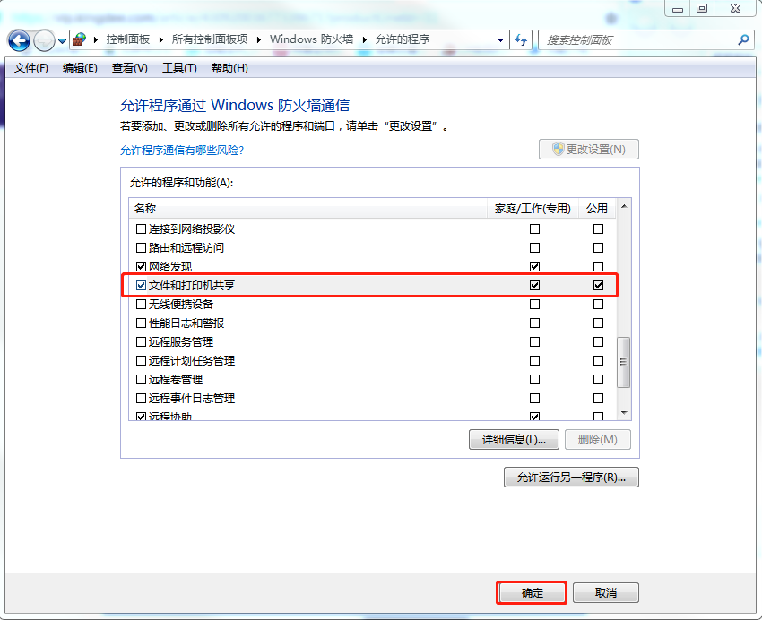Open the 允许程序通信有哪些风险 link

pos(182,151)
